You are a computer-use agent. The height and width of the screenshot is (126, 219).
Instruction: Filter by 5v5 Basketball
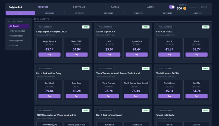(18, 36)
